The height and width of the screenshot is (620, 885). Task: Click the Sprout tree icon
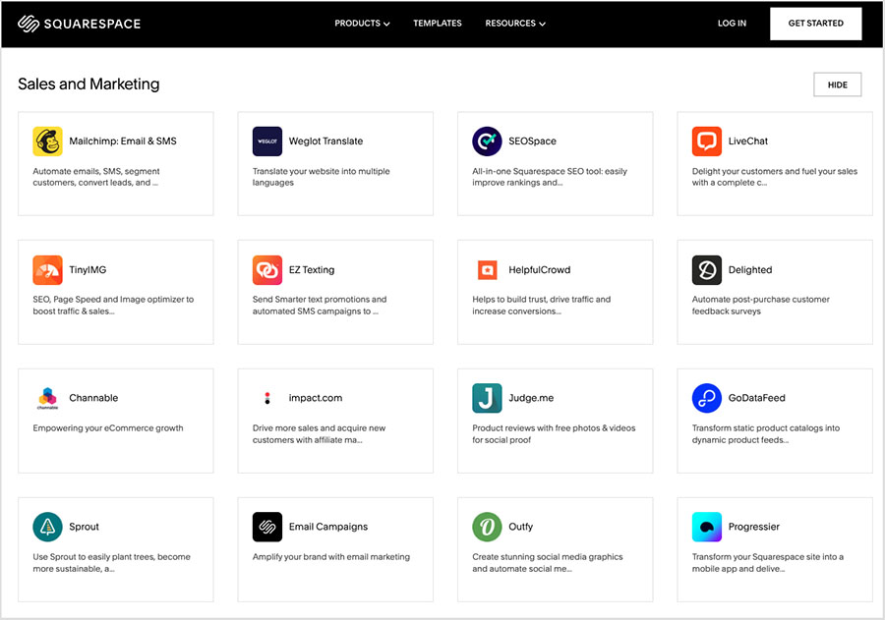(x=47, y=527)
